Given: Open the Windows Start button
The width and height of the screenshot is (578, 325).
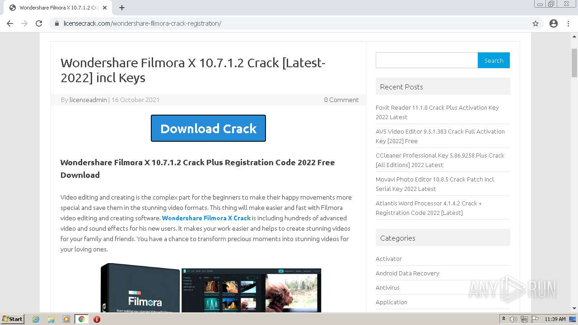Looking at the screenshot, I should pos(13,319).
